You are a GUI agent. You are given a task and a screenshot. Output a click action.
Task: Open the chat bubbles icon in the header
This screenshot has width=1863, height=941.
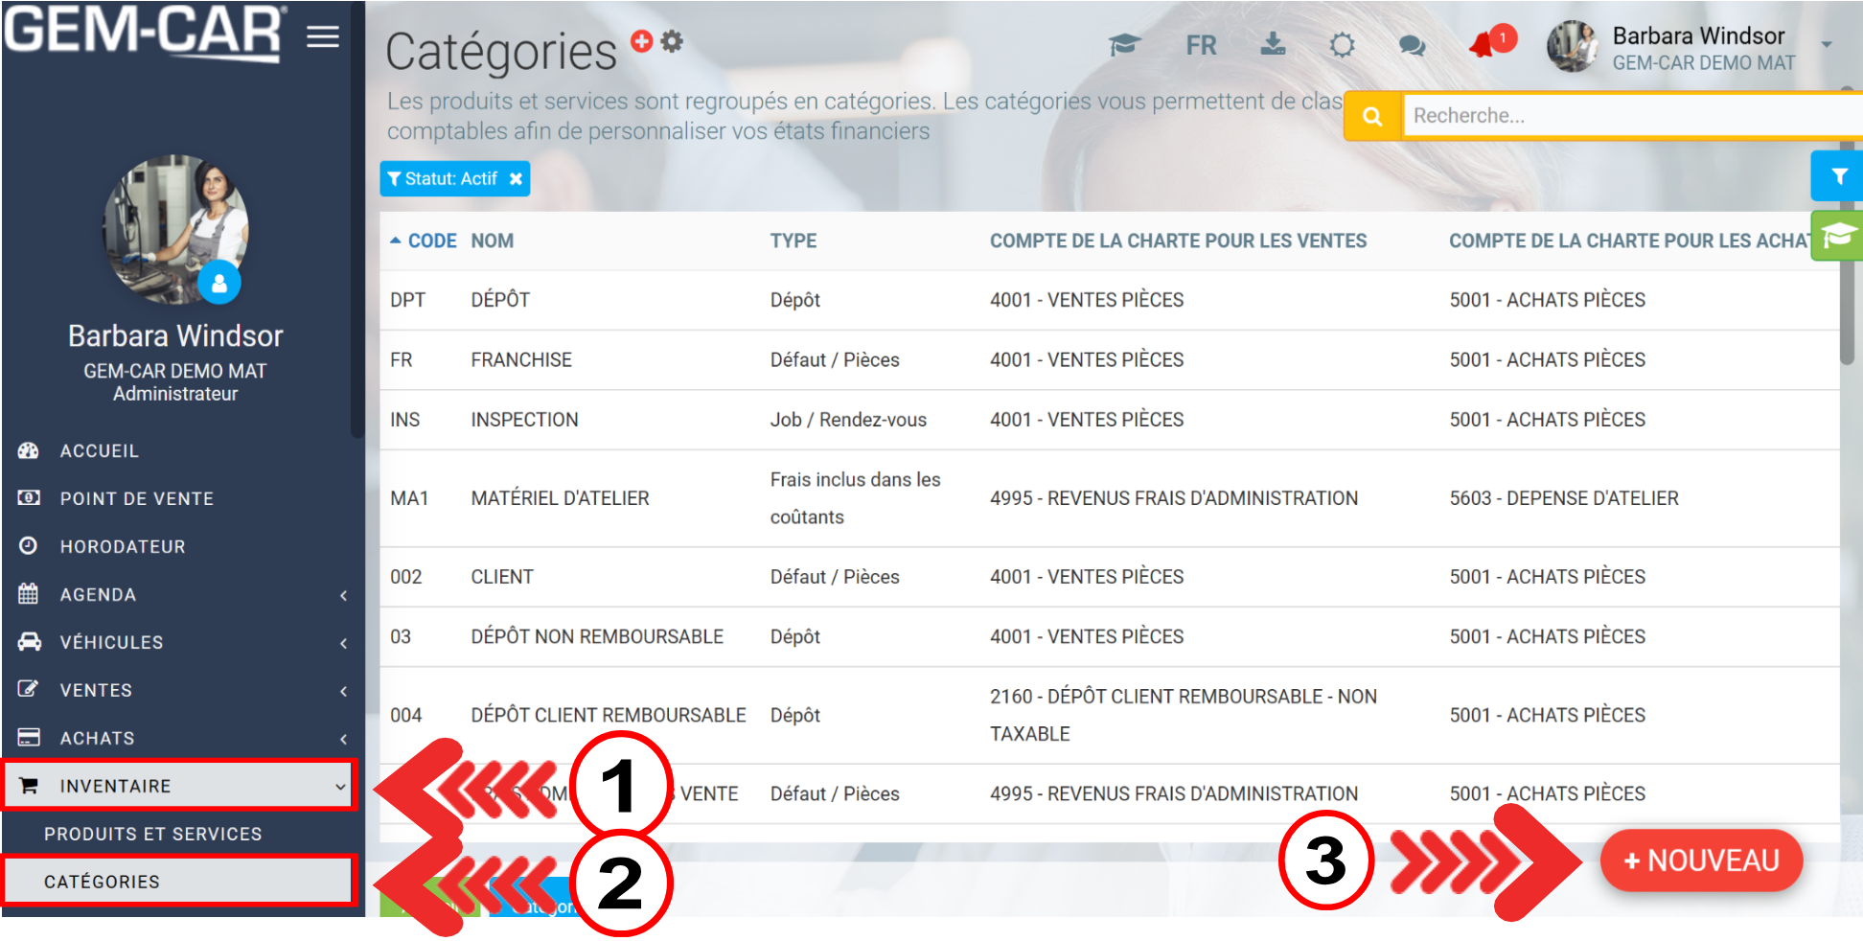(x=1412, y=45)
